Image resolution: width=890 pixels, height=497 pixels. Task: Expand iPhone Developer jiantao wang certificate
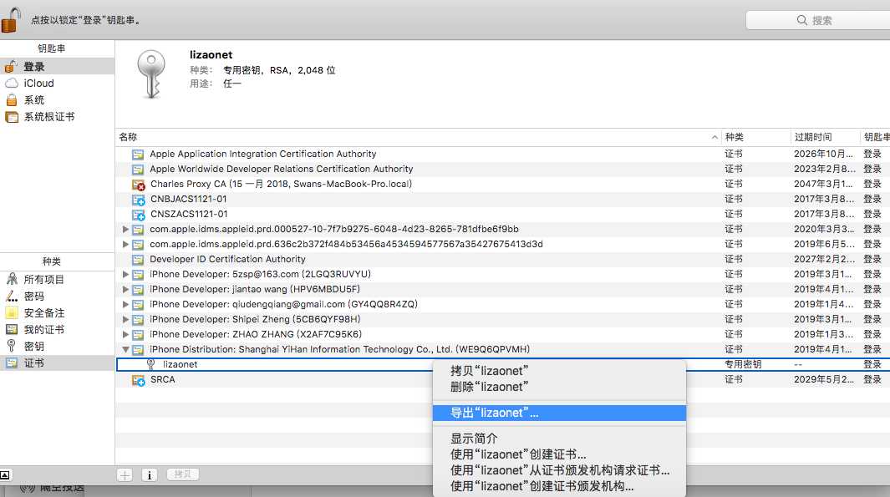(x=125, y=289)
